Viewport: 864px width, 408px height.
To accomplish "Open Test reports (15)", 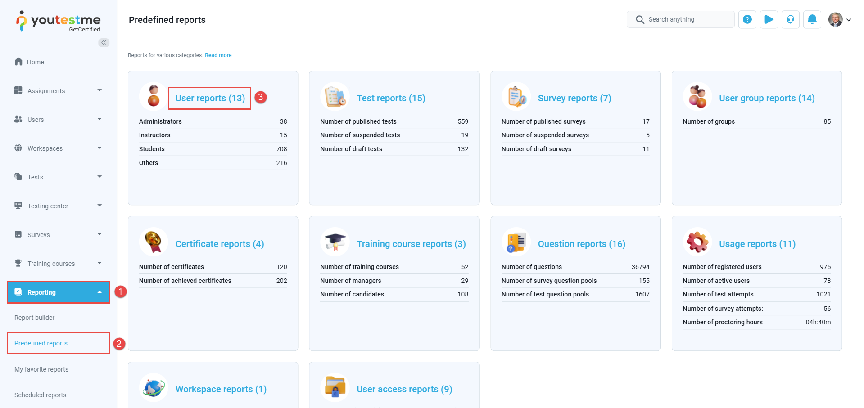I will [x=391, y=98].
